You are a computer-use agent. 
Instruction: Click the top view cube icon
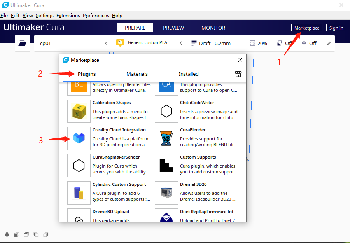coord(26,234)
